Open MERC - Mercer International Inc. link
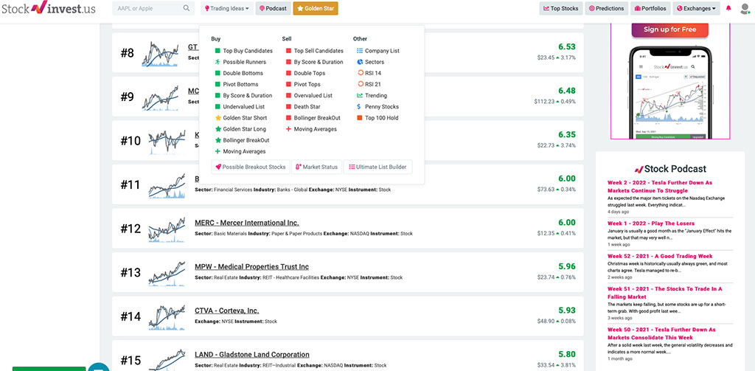Image resolution: width=755 pixels, height=371 pixels. pos(246,223)
